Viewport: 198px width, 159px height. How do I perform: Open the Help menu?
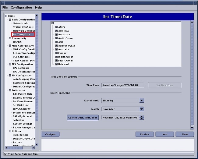pos(39,7)
